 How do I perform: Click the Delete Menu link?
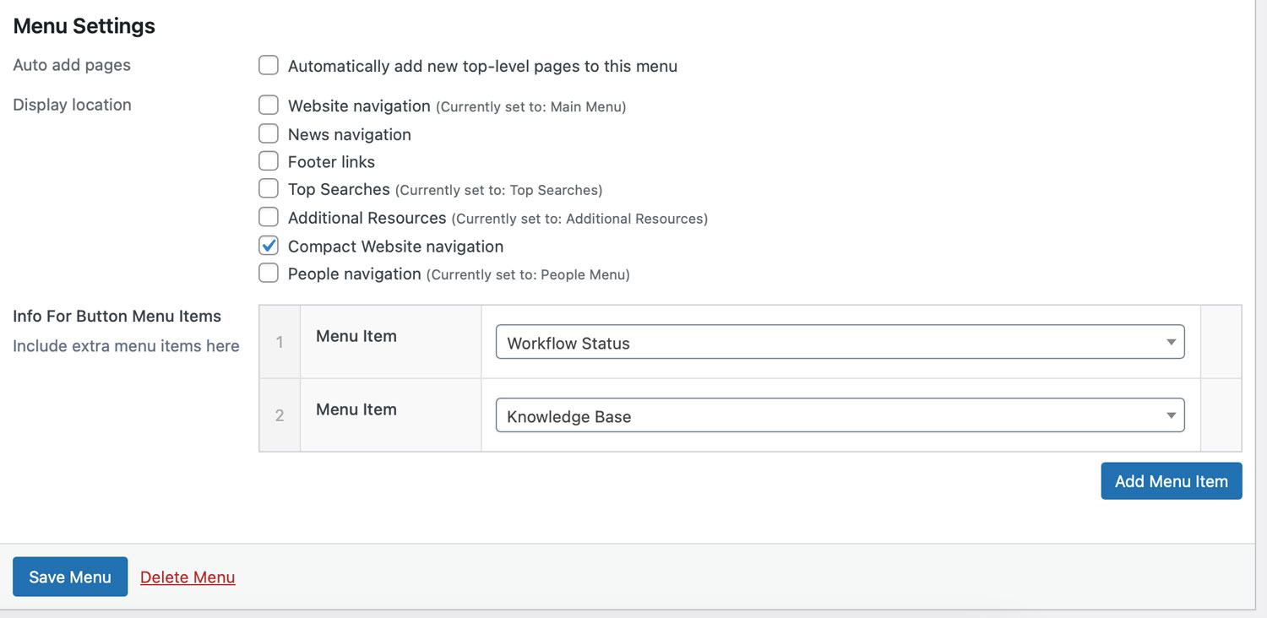[x=188, y=577]
